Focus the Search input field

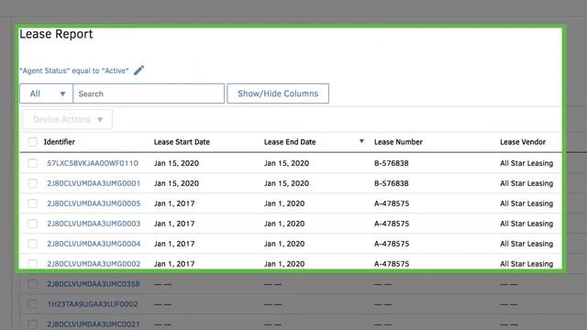(x=149, y=93)
